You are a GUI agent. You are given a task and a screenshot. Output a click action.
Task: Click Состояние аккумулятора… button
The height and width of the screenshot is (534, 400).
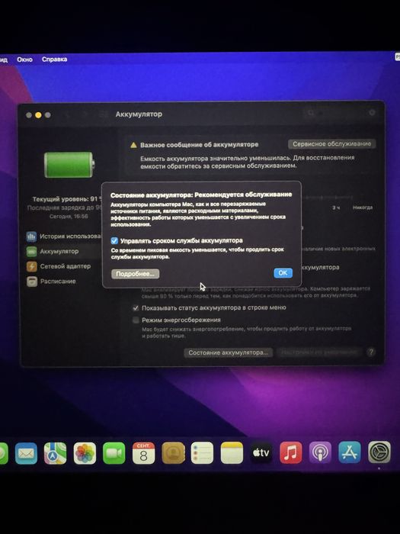[x=228, y=352]
